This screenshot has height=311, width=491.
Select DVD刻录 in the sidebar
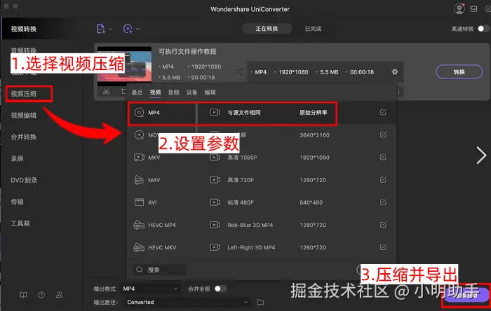coord(24,180)
